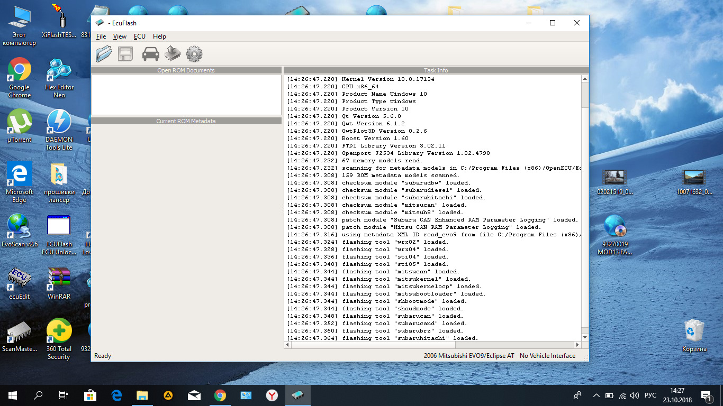723x406 pixels.
Task: Click the Task Info horizontal scroll right arrow
Action: (577, 345)
